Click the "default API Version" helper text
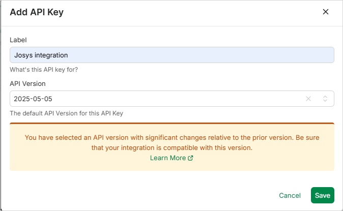Image resolution: width=343 pixels, height=211 pixels. tap(66, 113)
